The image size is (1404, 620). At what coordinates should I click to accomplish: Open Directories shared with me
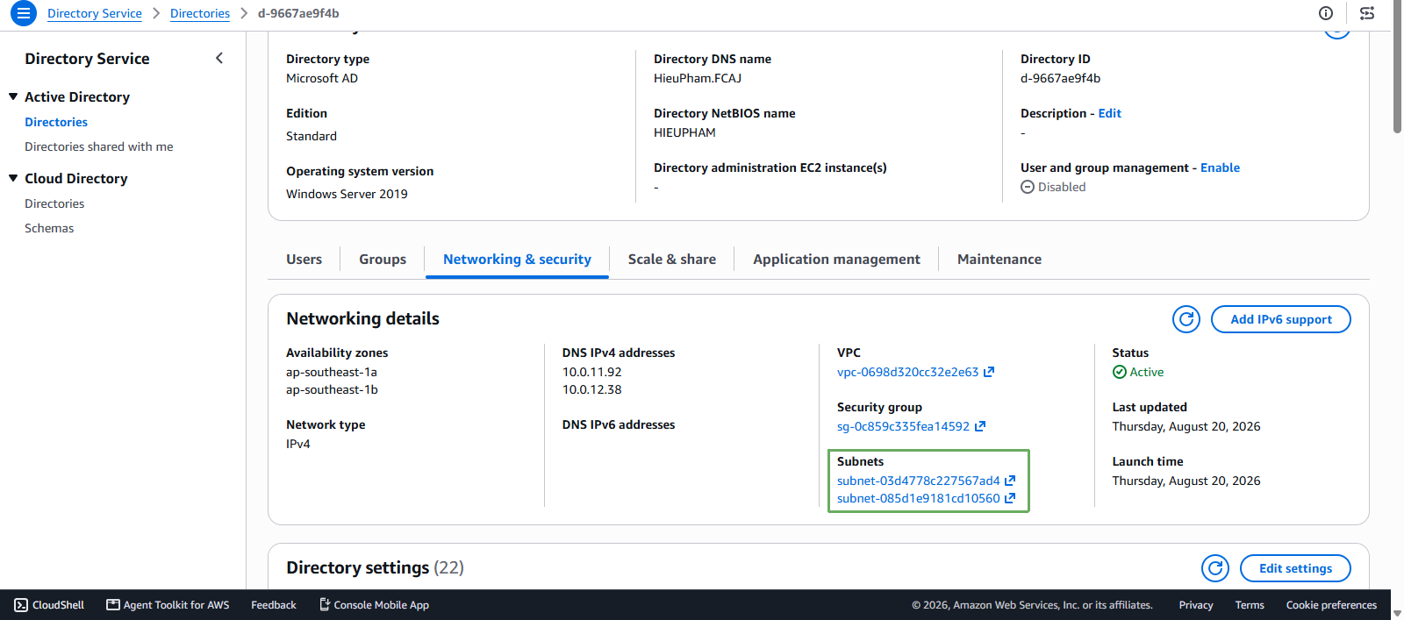click(x=99, y=146)
